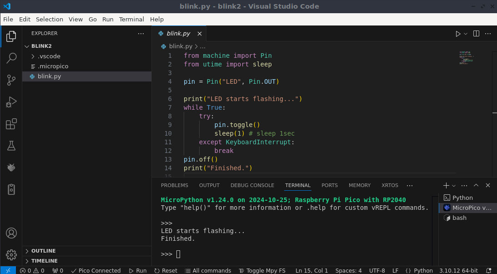
Task: Open the Search view in the activity bar
Action: 11,58
